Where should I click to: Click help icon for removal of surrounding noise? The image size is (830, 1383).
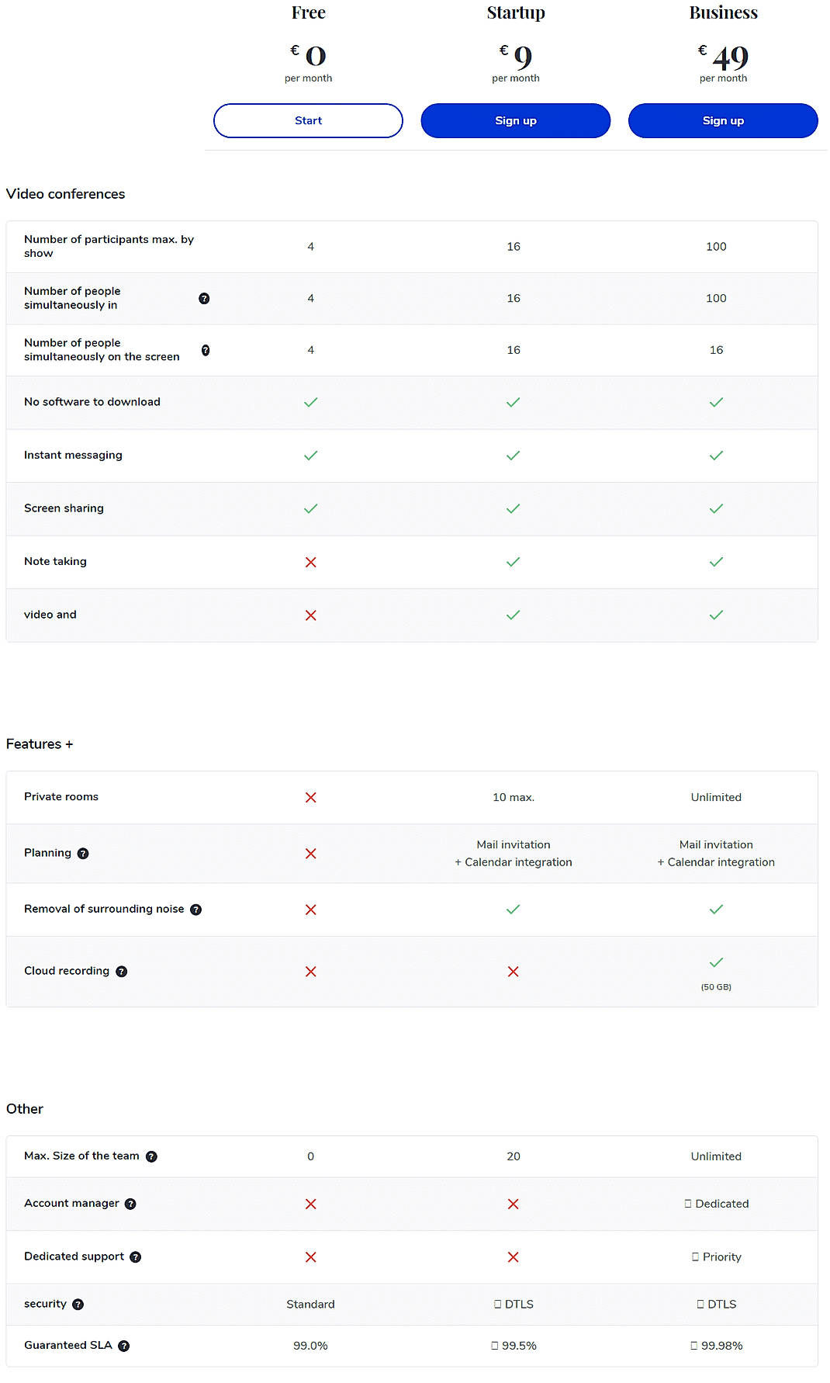(196, 909)
